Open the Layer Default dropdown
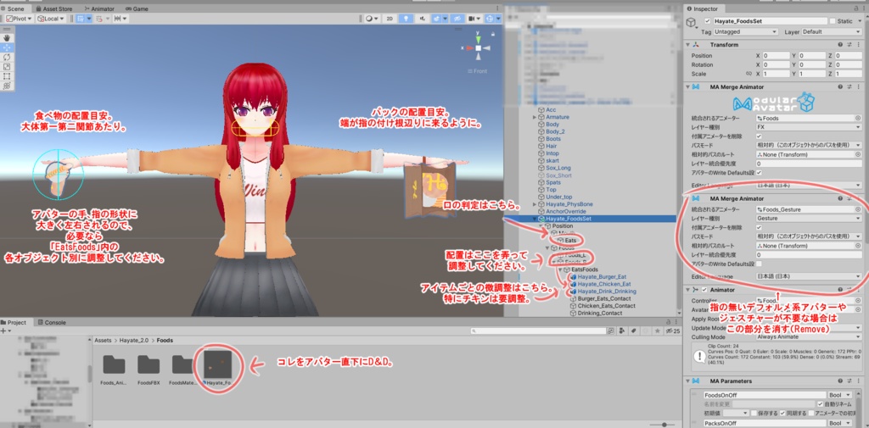The height and width of the screenshot is (428, 869). tap(832, 32)
